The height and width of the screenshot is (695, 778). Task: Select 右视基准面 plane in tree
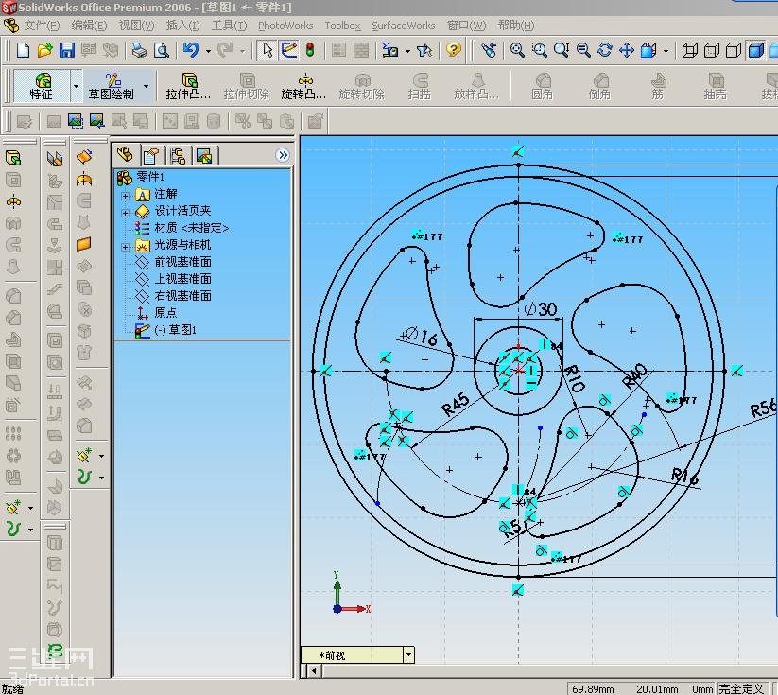click(174, 295)
